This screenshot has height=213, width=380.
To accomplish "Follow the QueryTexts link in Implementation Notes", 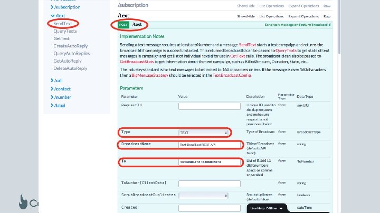I will 286,50.
